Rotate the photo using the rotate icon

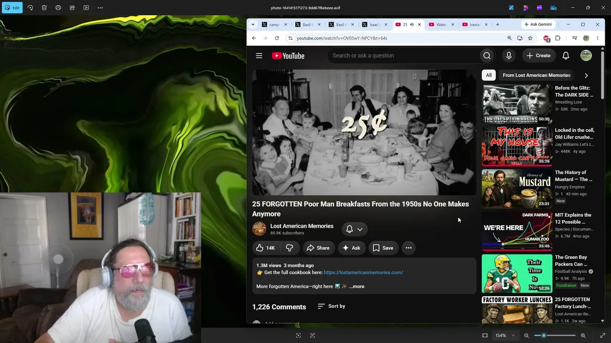click(30, 8)
